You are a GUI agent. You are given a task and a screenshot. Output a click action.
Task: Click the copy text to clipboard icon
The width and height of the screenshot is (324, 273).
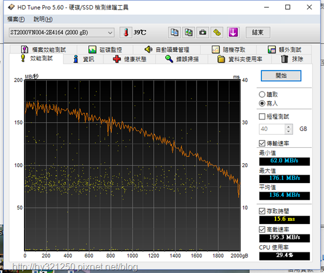[174, 32]
